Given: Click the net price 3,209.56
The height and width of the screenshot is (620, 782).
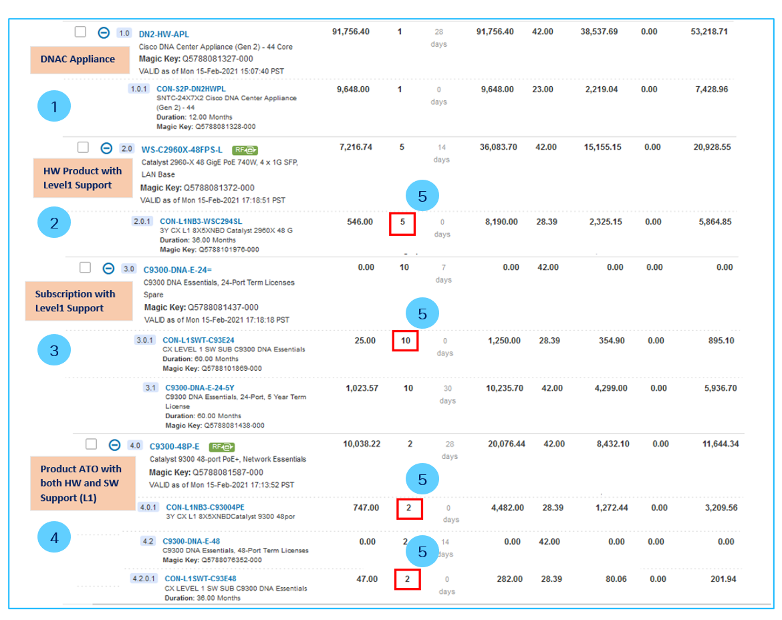Looking at the screenshot, I should 722,508.
